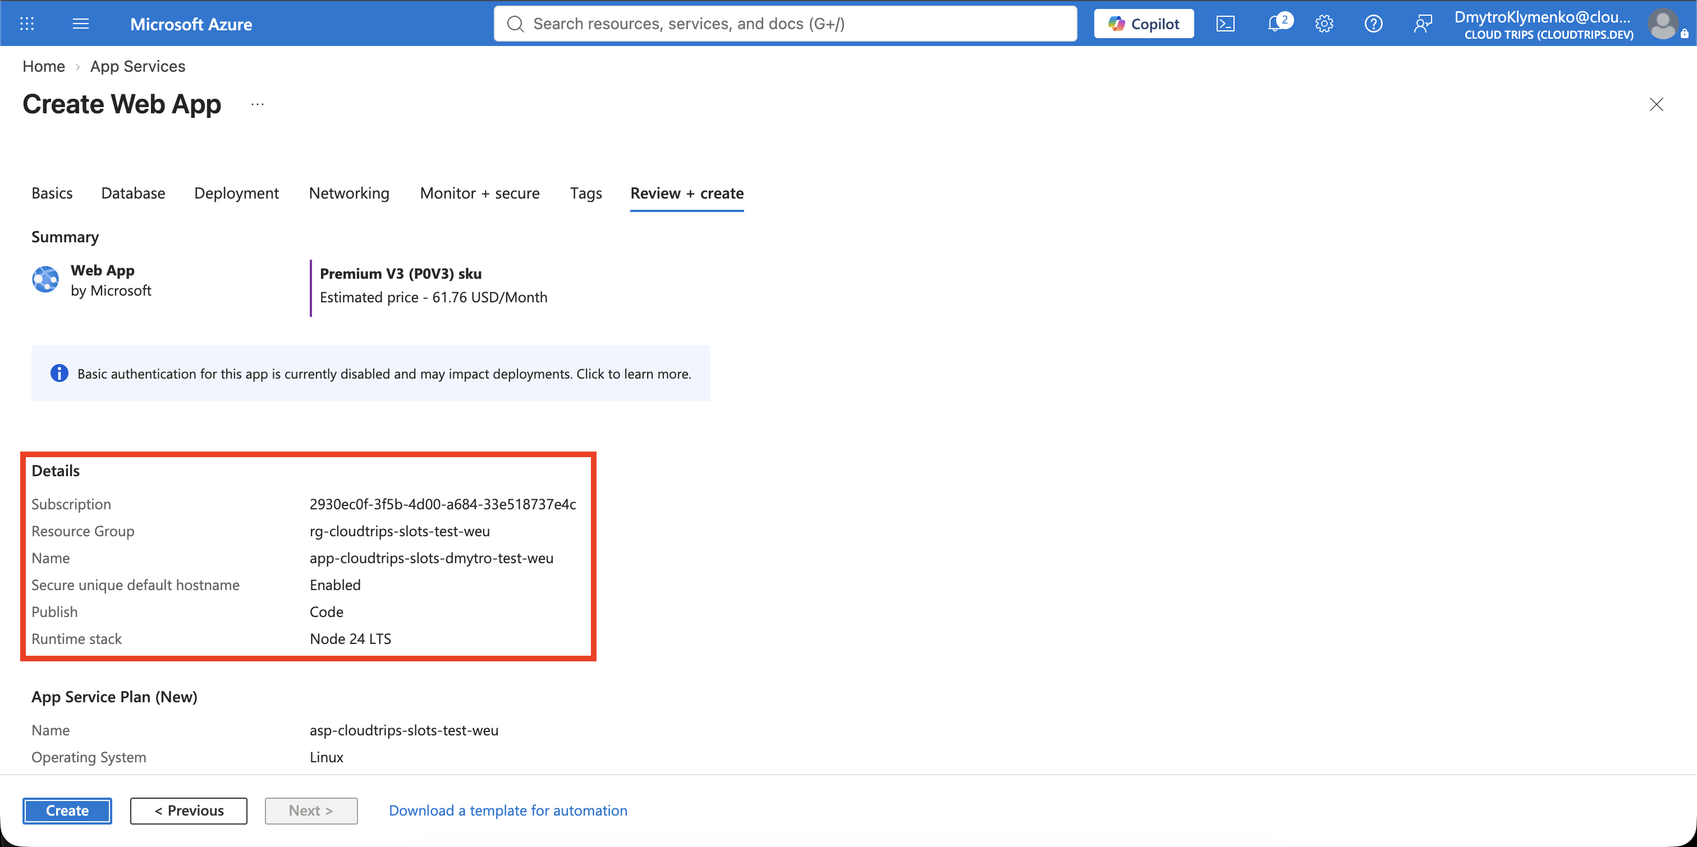Switch to the Deployment tab
The image size is (1697, 847).
point(236,193)
